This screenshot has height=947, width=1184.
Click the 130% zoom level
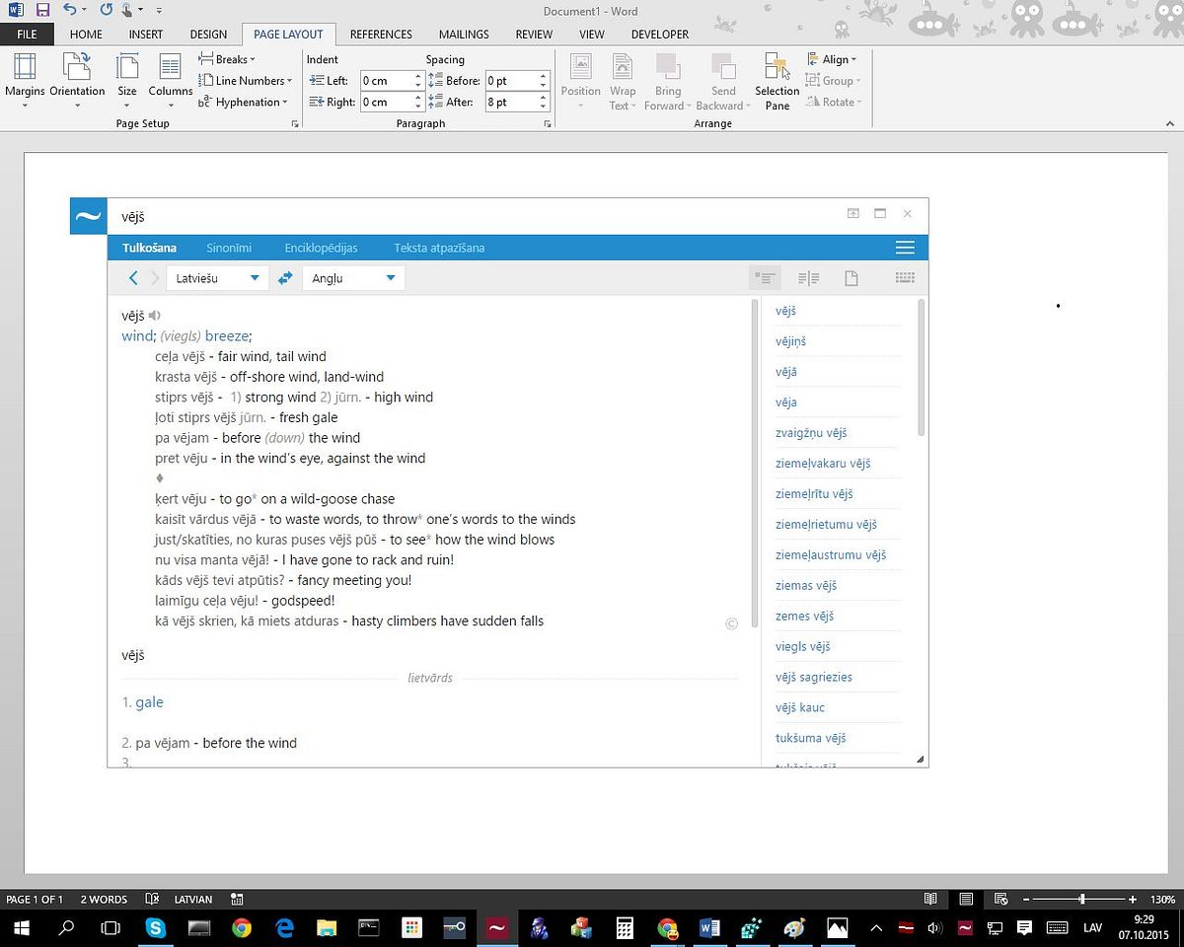point(1162,899)
